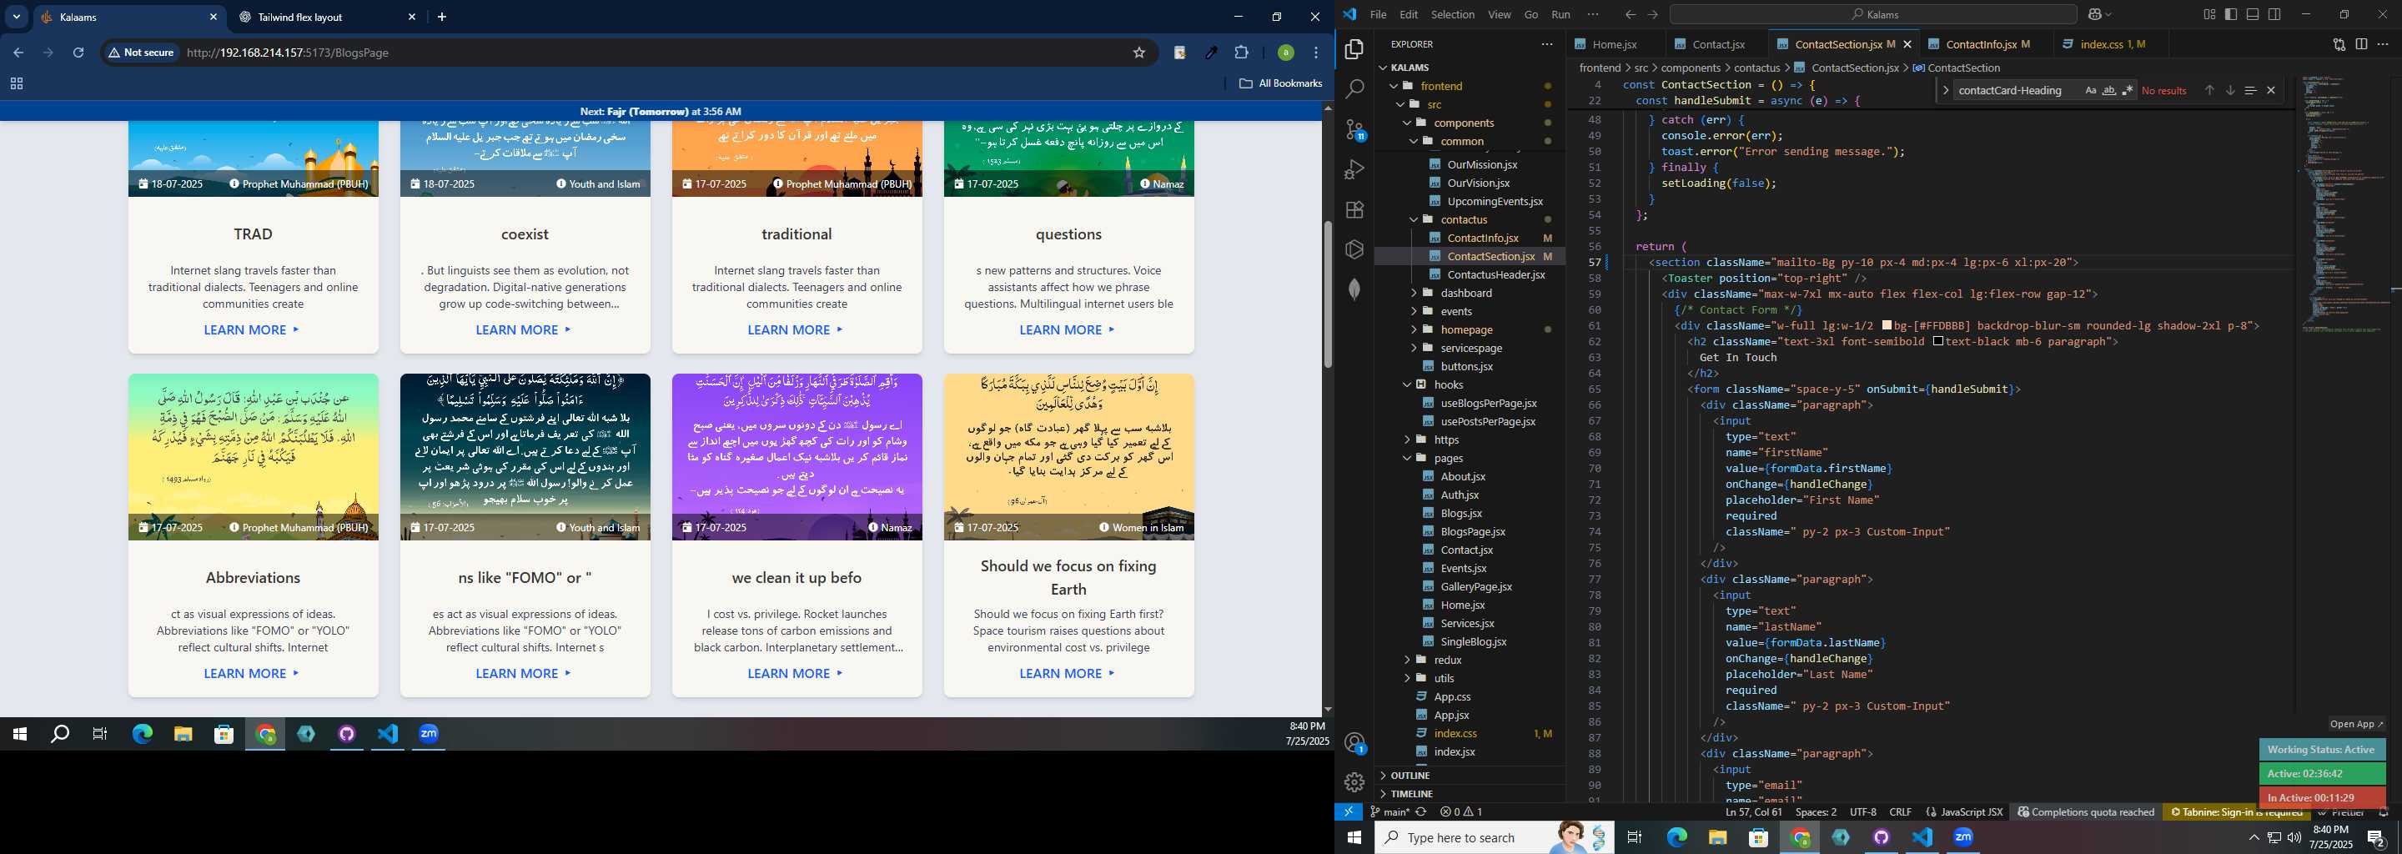Click Customize Layout icon in VS Code title bar

(x=2209, y=14)
